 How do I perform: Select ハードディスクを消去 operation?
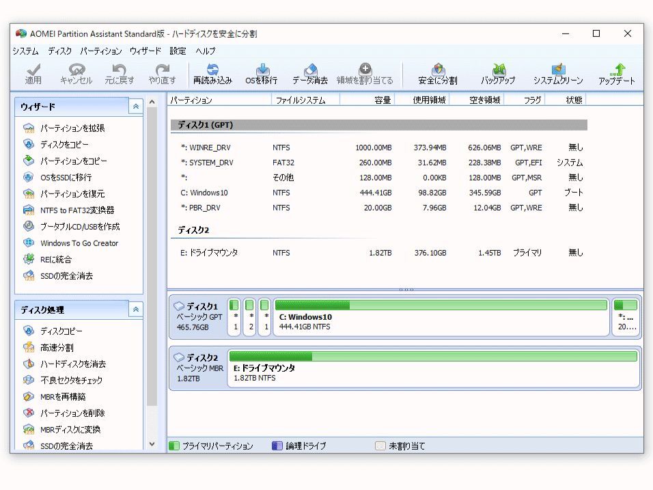pyautogui.click(x=65, y=364)
